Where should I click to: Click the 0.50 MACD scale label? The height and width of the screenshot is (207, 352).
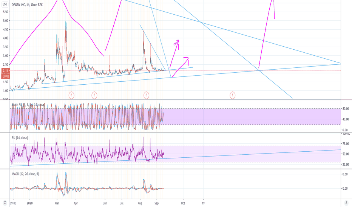tap(345, 174)
